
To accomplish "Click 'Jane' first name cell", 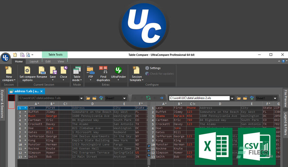I will point(52,128).
